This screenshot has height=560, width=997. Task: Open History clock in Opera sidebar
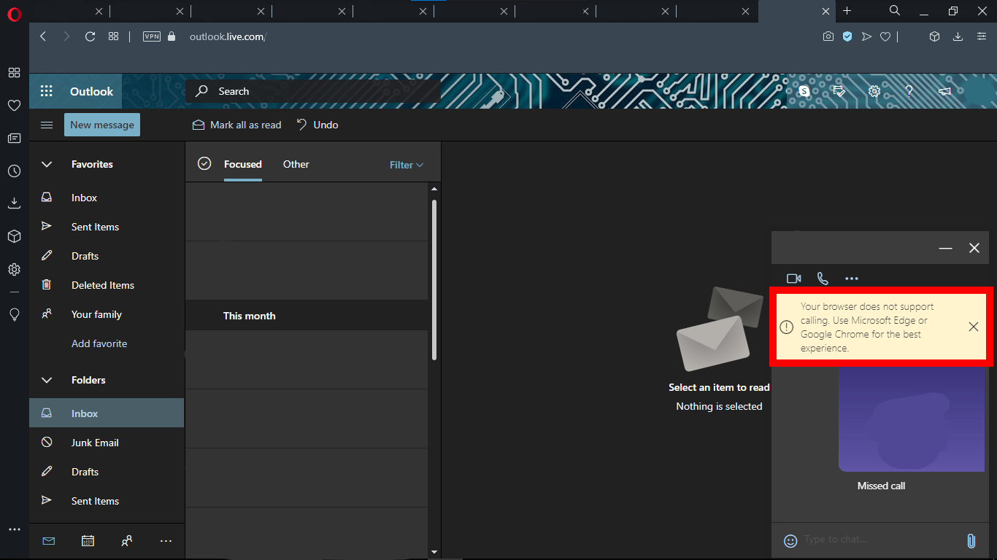(x=14, y=171)
